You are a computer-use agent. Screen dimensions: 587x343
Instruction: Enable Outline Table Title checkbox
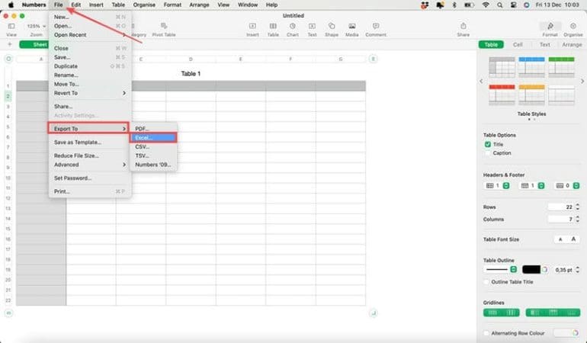(486, 282)
